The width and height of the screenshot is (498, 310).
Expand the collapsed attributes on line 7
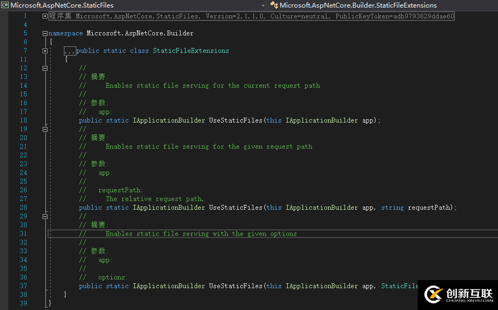click(x=45, y=51)
